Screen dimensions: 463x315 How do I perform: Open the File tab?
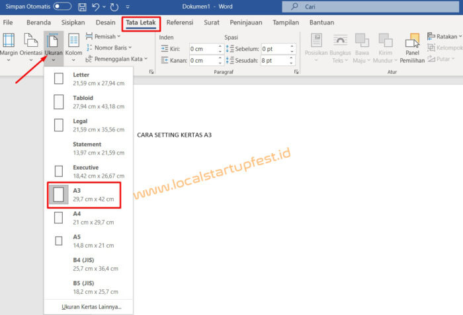(8, 22)
